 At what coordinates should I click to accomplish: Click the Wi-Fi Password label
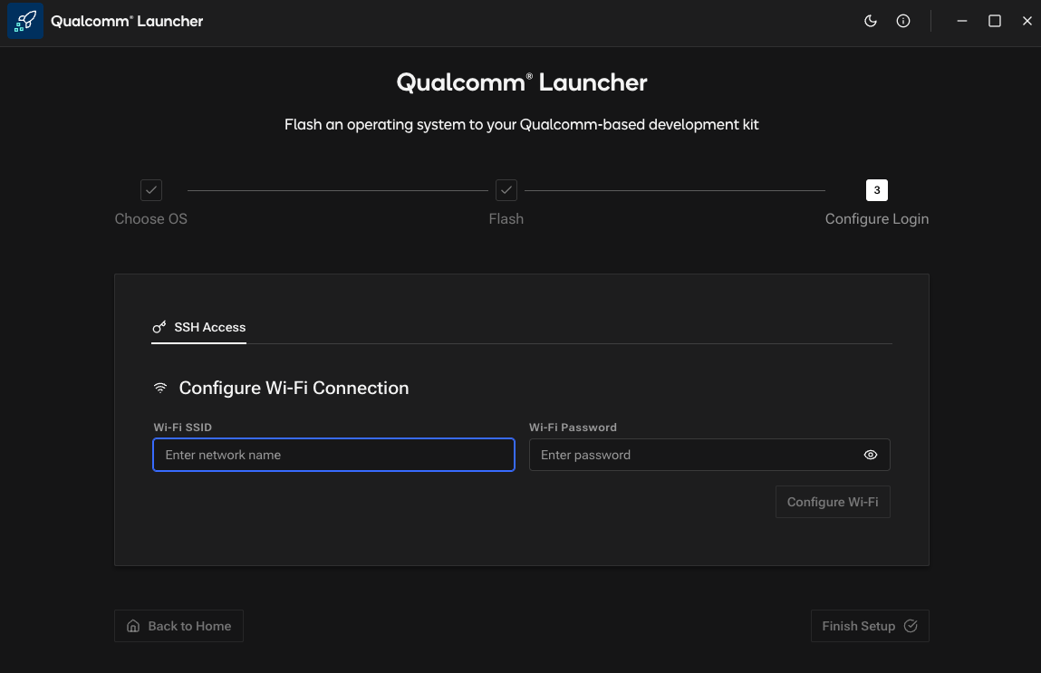(573, 428)
